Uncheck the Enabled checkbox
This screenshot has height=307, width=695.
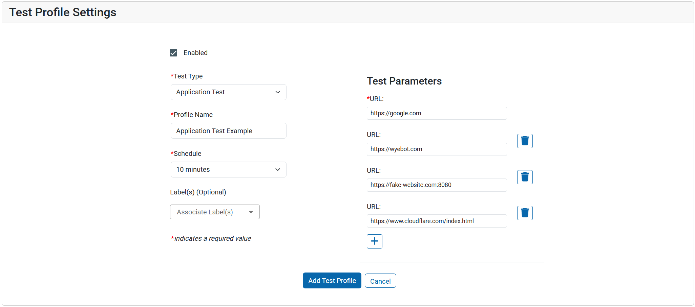pos(173,53)
